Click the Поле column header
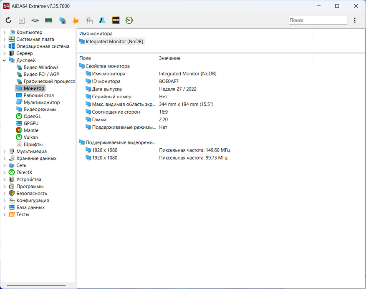Image resolution: width=366 pixels, height=289 pixels. coord(85,58)
